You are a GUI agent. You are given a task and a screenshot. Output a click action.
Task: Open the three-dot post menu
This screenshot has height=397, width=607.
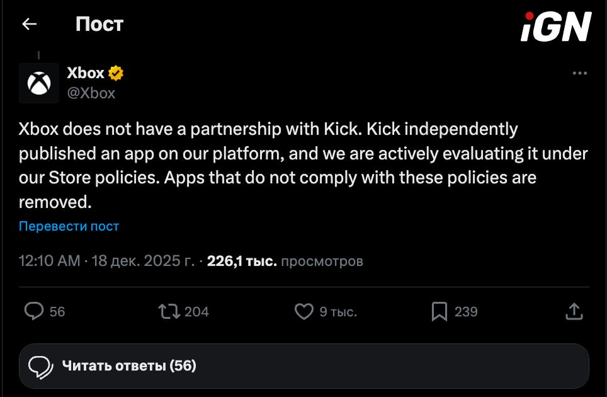579,74
